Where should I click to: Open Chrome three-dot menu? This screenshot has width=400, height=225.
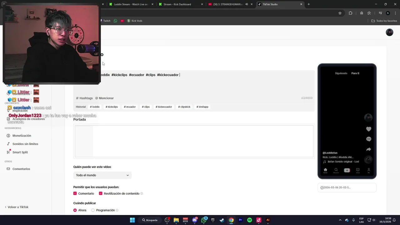click(395, 13)
